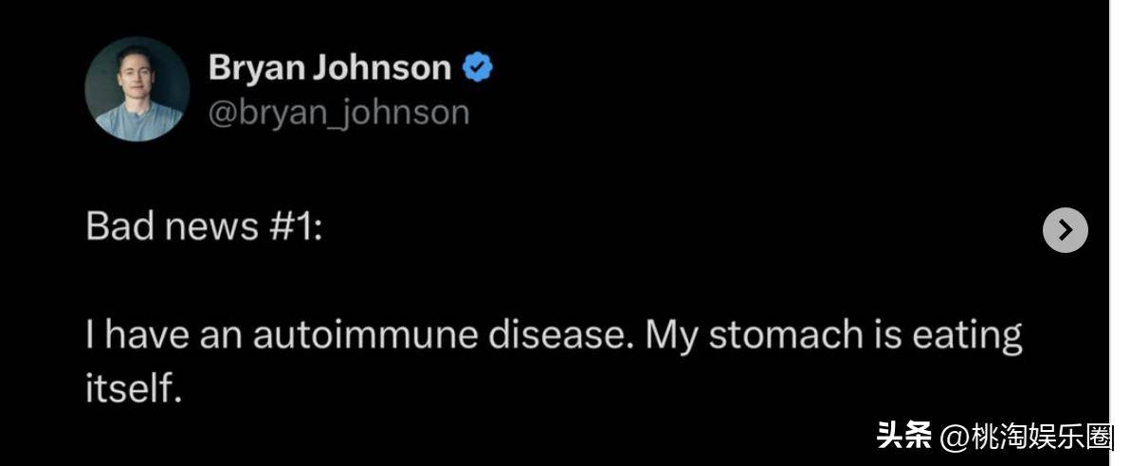
Task: Click the word "itself." on the last line
Action: pyautogui.click(x=131, y=389)
